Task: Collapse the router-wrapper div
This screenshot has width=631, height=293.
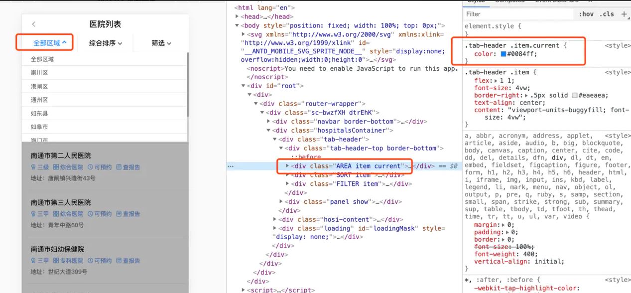Action: coord(256,104)
